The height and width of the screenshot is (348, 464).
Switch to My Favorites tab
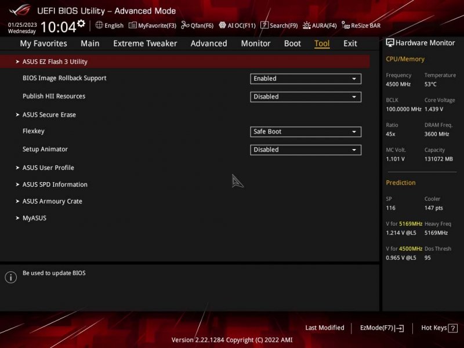coord(43,43)
